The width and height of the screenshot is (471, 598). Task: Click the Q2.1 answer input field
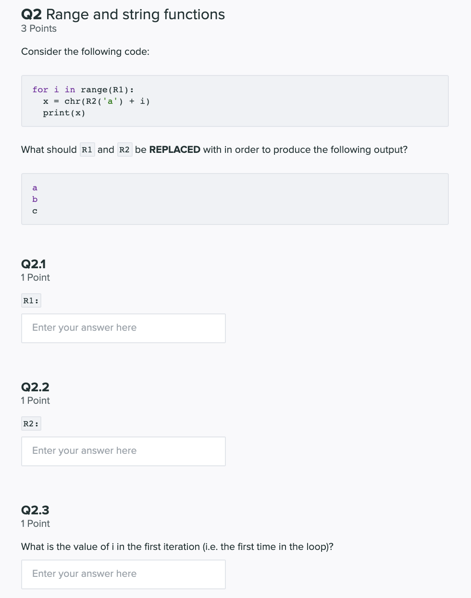coord(123,328)
